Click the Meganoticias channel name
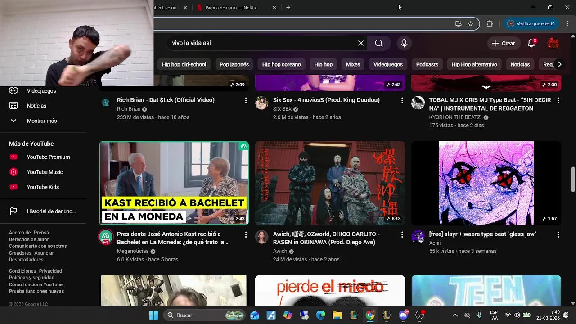The height and width of the screenshot is (324, 576). [x=133, y=251]
